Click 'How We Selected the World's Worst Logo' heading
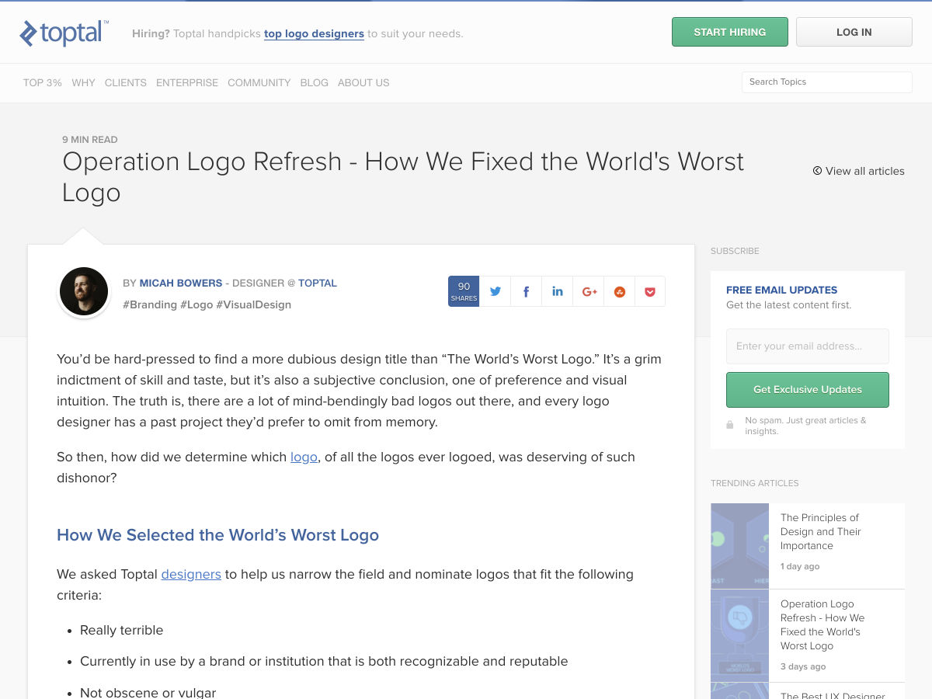 pos(217,535)
